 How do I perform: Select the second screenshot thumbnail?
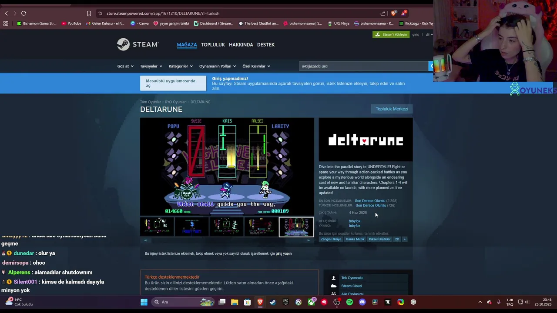(x=192, y=226)
